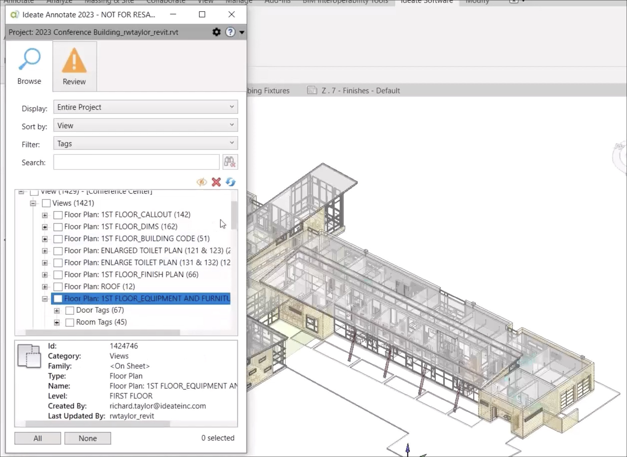Click the Id value 1424746
Screen dimensions: 627x457
[124, 346]
